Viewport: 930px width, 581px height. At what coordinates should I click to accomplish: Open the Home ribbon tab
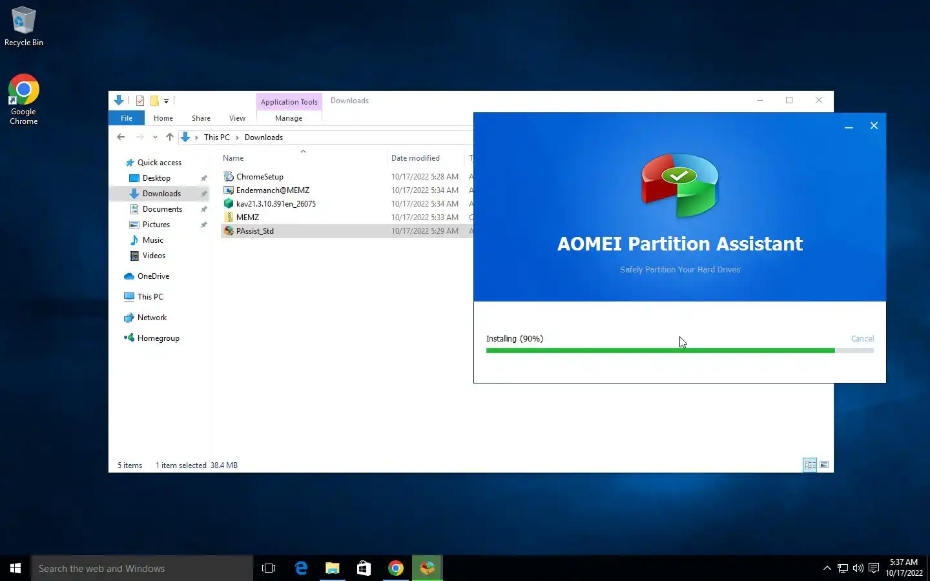(x=163, y=118)
